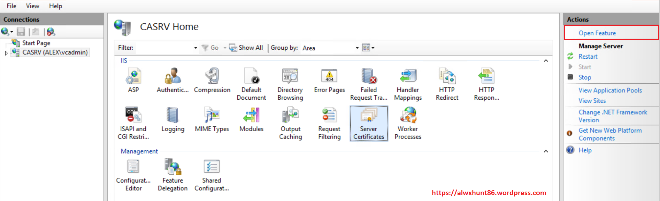This screenshot has height=201, width=660.
Task: Open the Group by Area dropdown
Action: pos(357,48)
